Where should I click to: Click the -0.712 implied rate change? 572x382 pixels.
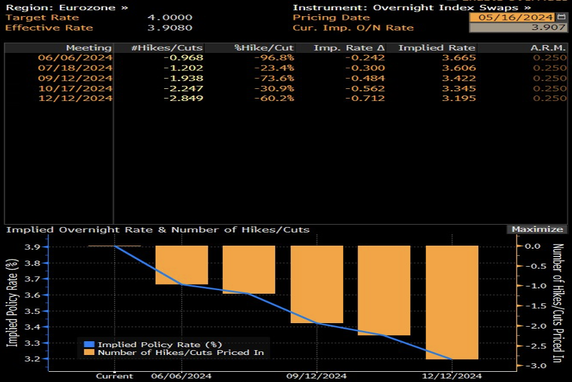(x=365, y=98)
